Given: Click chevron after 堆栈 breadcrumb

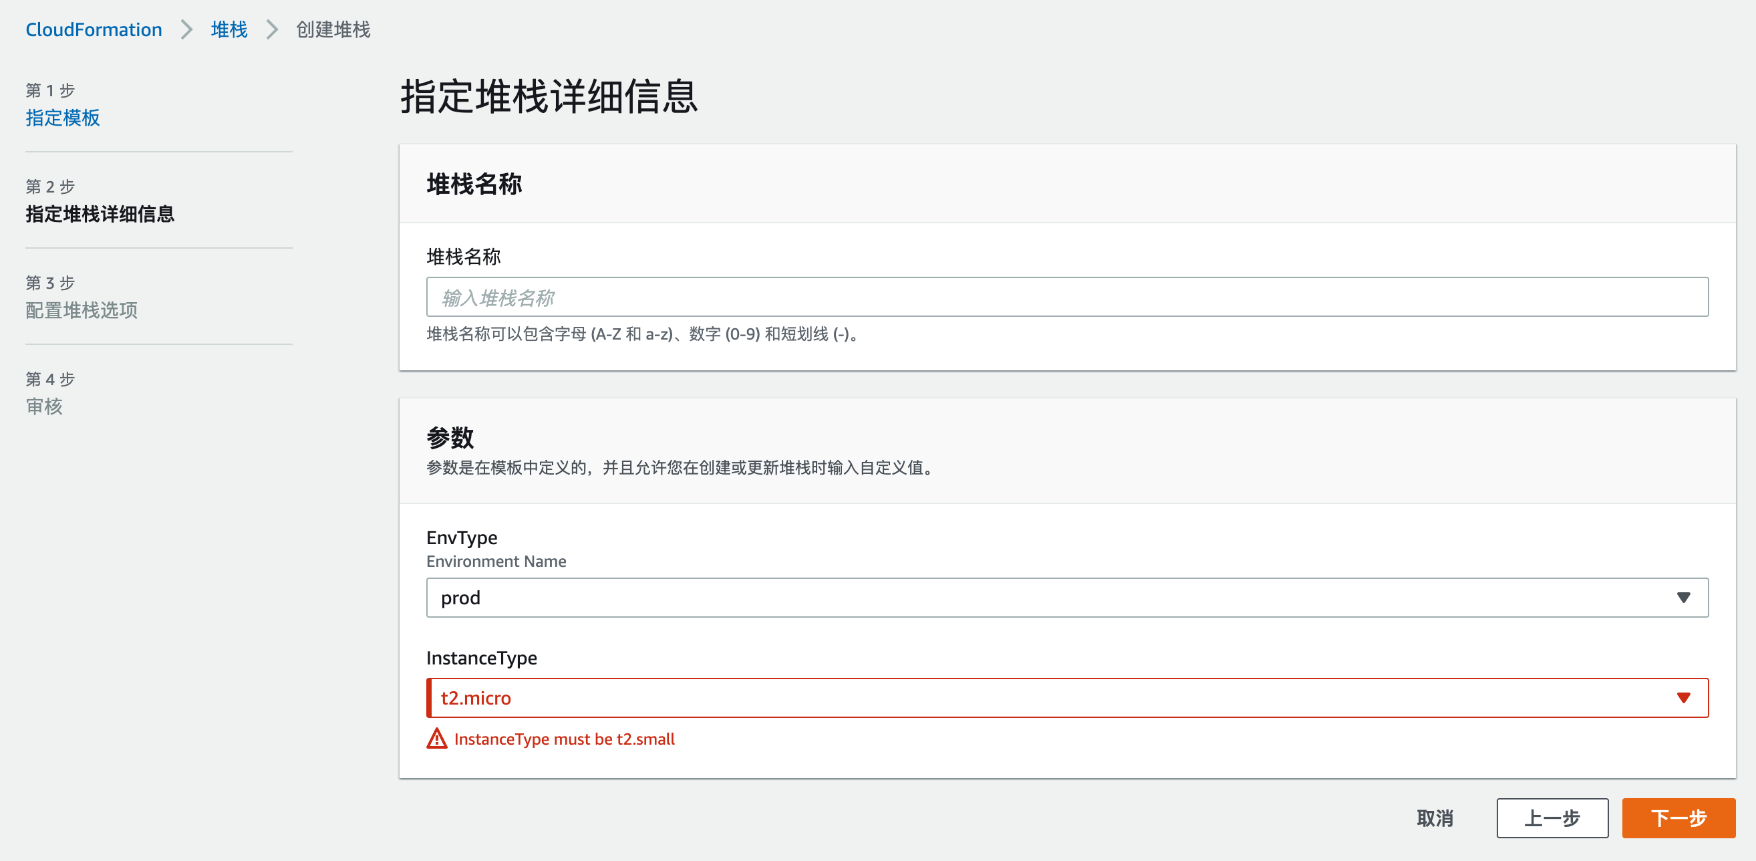Looking at the screenshot, I should (272, 30).
